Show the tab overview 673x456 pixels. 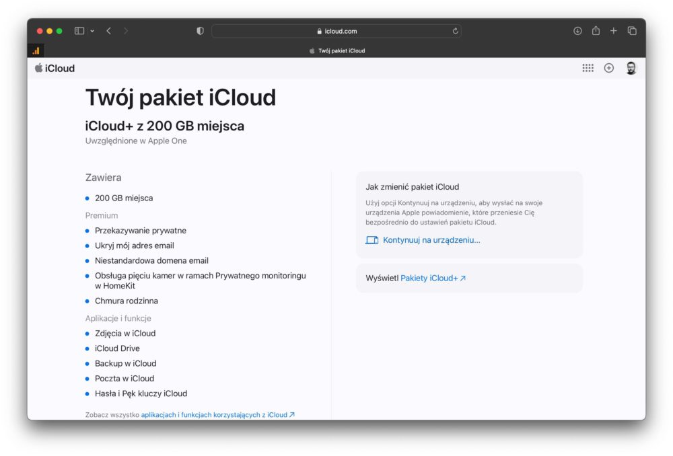632,31
